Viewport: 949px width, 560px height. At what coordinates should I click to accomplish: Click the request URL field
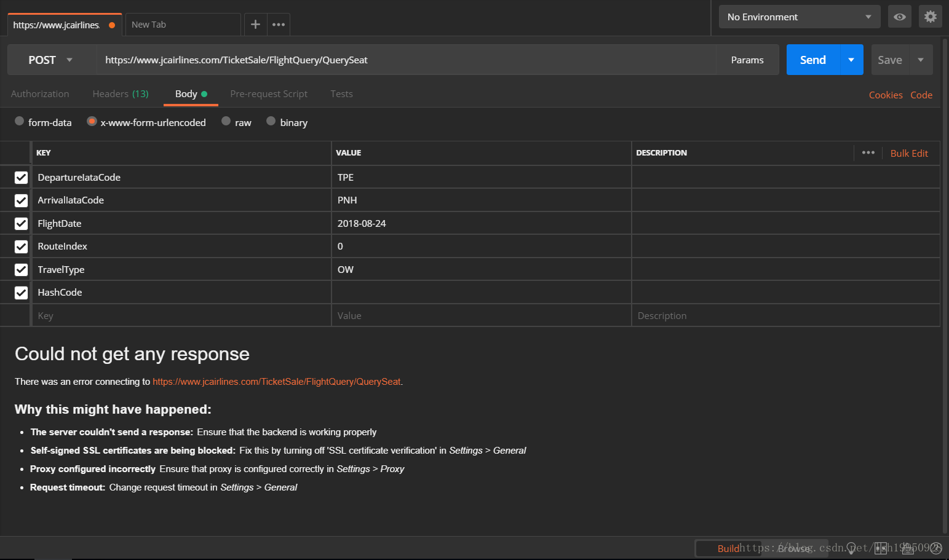406,60
